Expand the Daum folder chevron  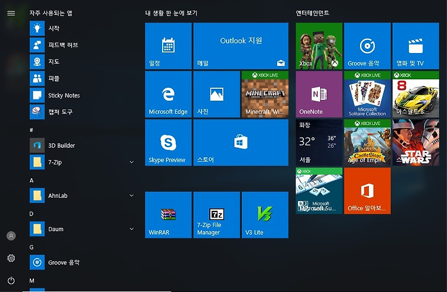click(x=132, y=229)
